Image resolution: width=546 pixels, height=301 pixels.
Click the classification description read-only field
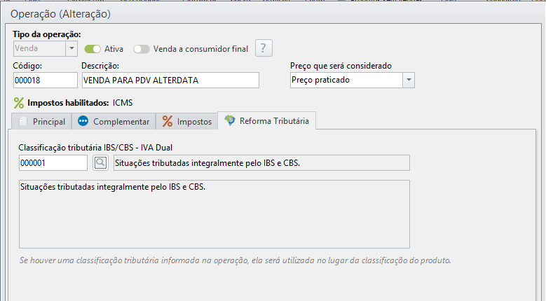point(260,163)
